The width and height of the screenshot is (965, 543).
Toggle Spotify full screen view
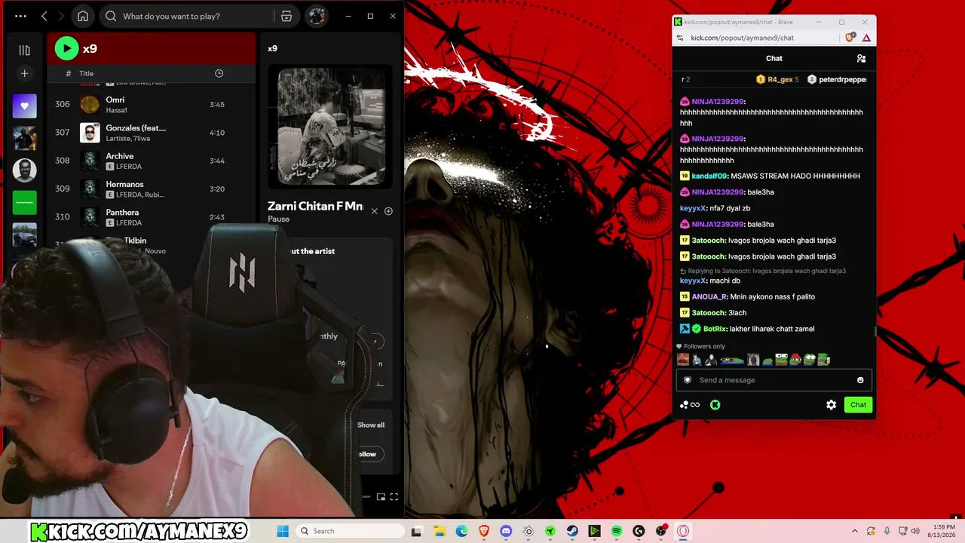(x=394, y=496)
